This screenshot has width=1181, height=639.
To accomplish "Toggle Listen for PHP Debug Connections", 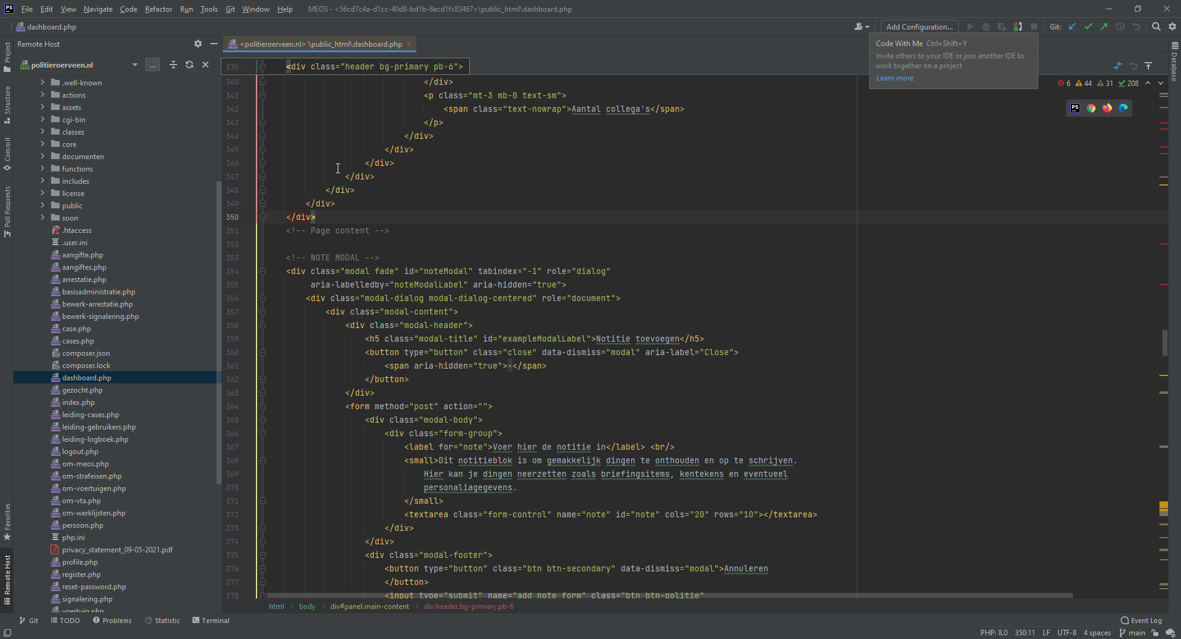I will [x=1018, y=26].
